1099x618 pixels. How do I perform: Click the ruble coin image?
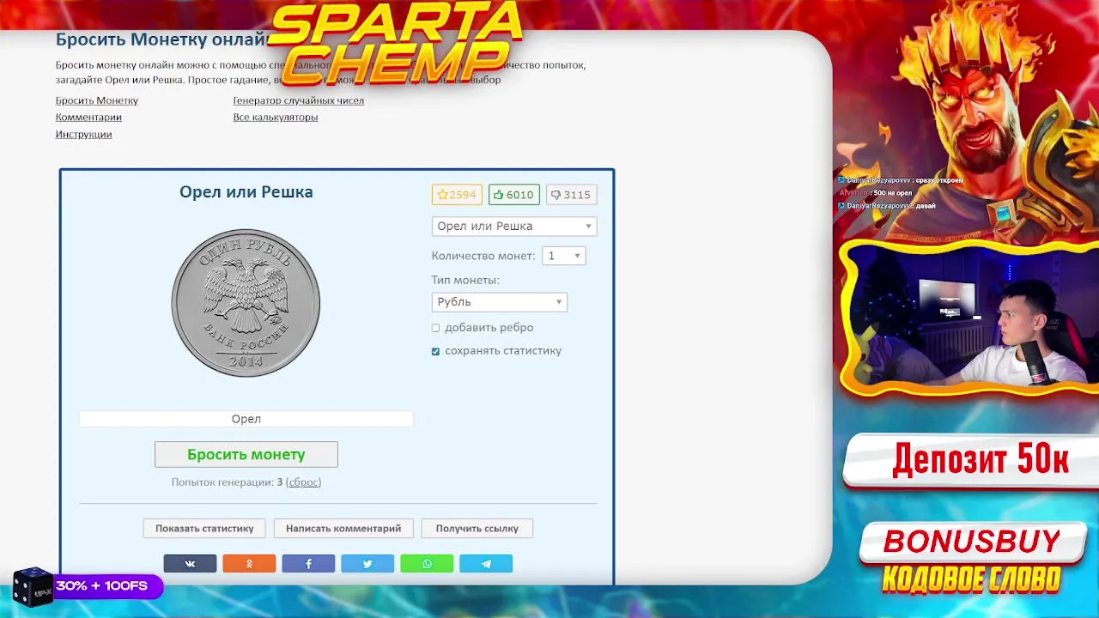(x=246, y=303)
